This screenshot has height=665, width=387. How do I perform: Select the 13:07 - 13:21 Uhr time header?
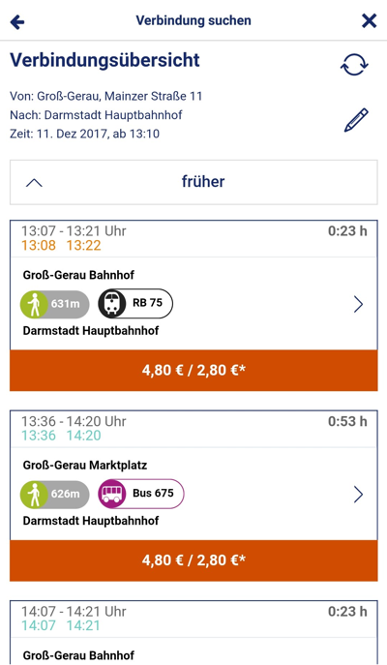(74, 231)
